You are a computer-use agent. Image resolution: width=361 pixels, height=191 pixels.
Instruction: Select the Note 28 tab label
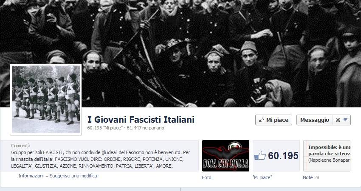tap(311, 177)
